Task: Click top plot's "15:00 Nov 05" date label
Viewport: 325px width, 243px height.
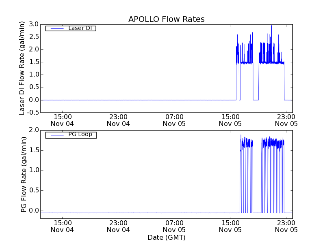Action: (230, 120)
